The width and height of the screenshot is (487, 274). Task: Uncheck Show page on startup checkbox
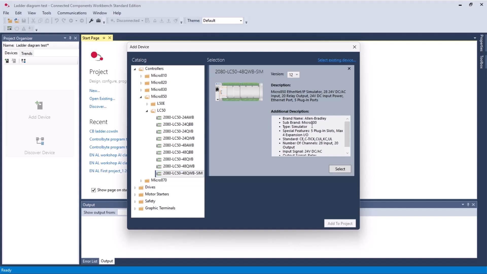(x=93, y=190)
